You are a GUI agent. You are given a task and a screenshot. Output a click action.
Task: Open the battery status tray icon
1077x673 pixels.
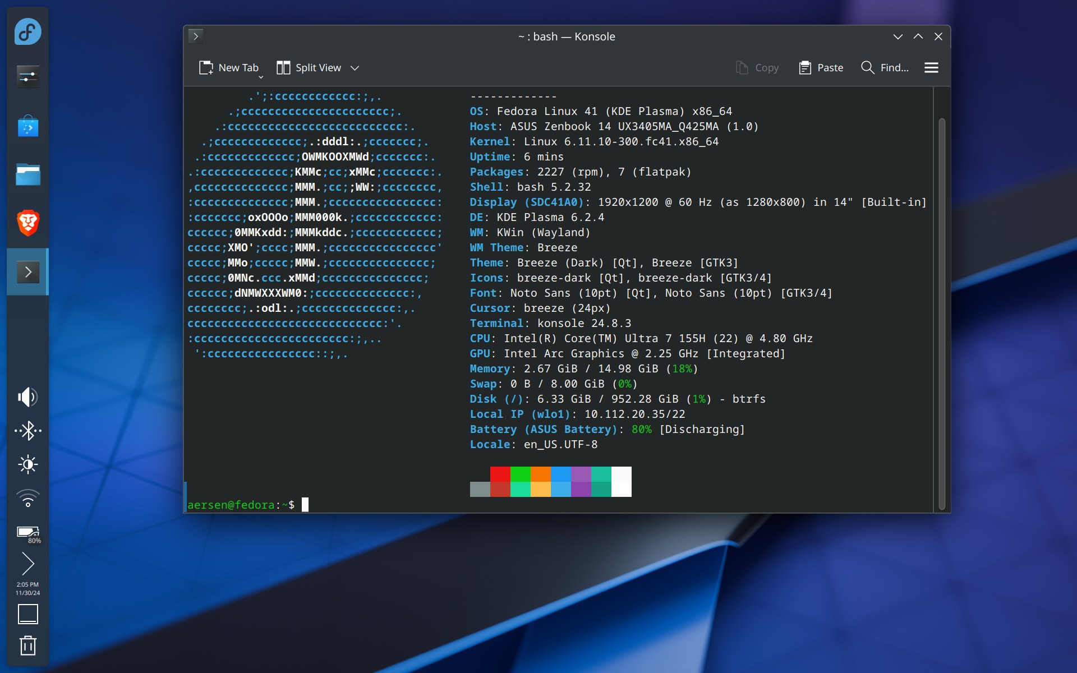pyautogui.click(x=27, y=533)
